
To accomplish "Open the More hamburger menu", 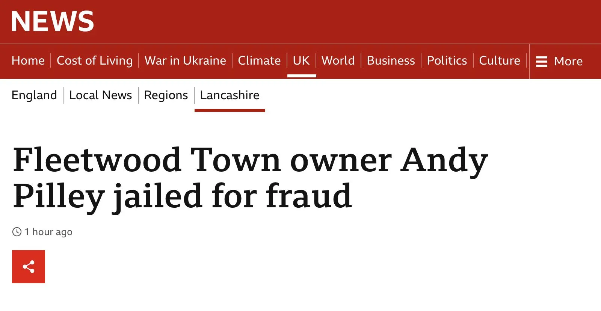I will (x=541, y=61).
